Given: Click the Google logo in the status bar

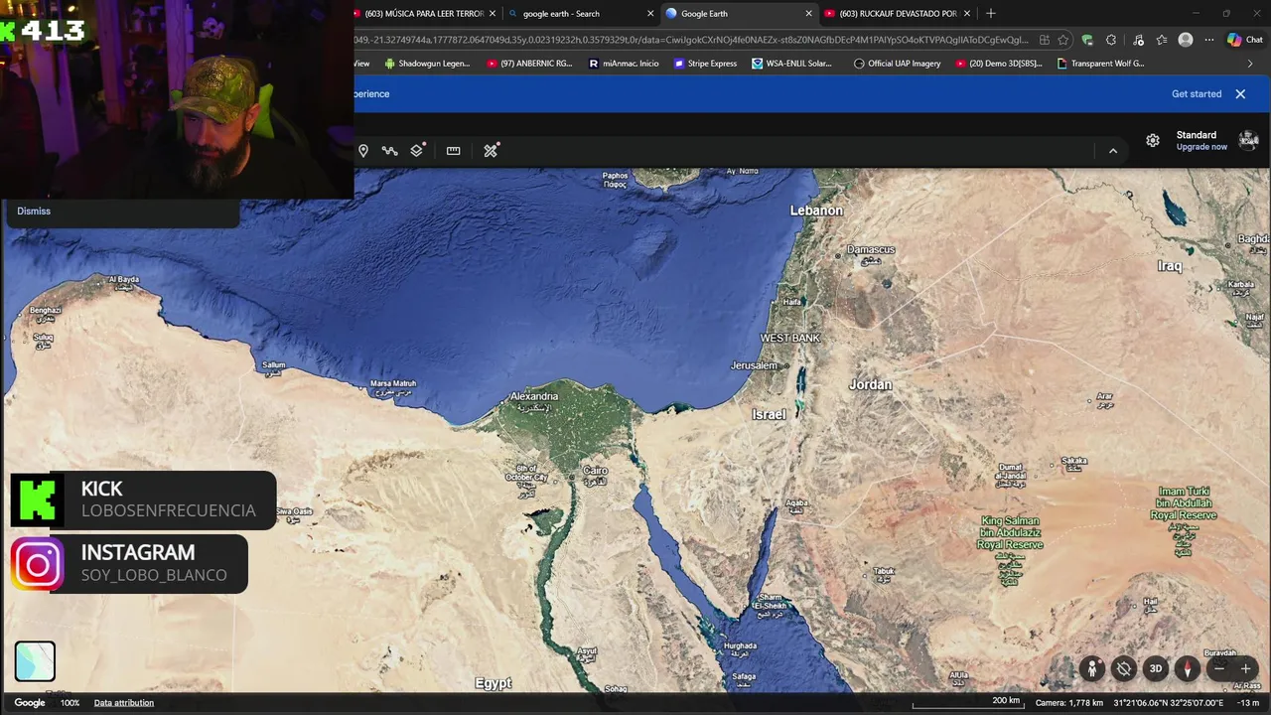Looking at the screenshot, I should [x=30, y=703].
